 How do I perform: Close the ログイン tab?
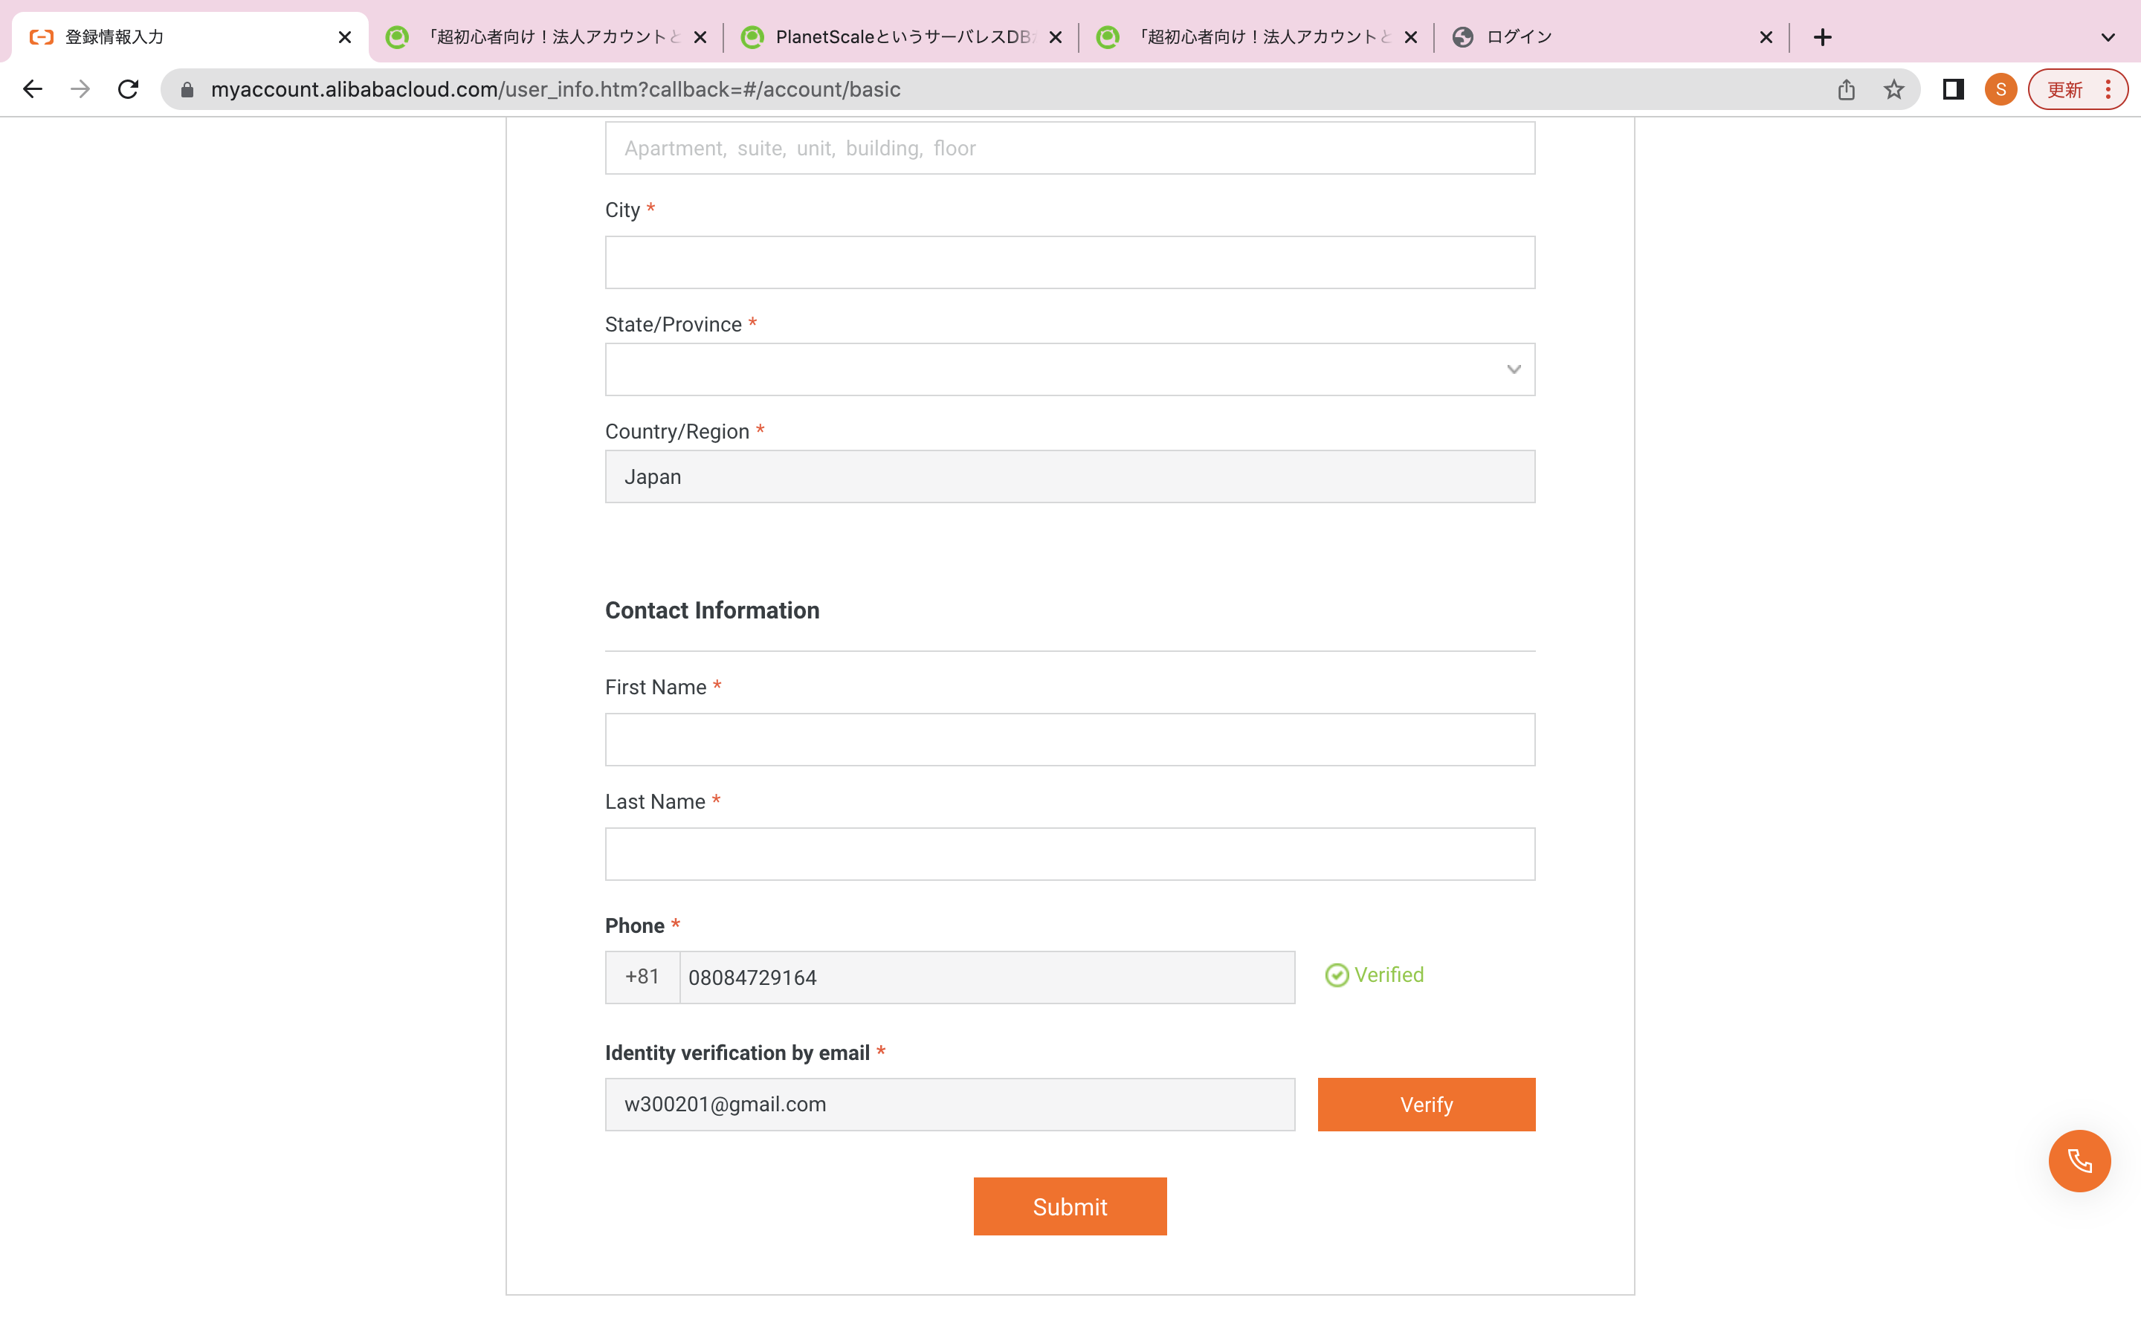[1766, 37]
